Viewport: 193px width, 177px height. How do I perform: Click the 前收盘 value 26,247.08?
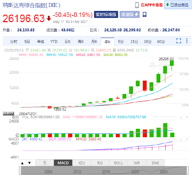pos(171,30)
